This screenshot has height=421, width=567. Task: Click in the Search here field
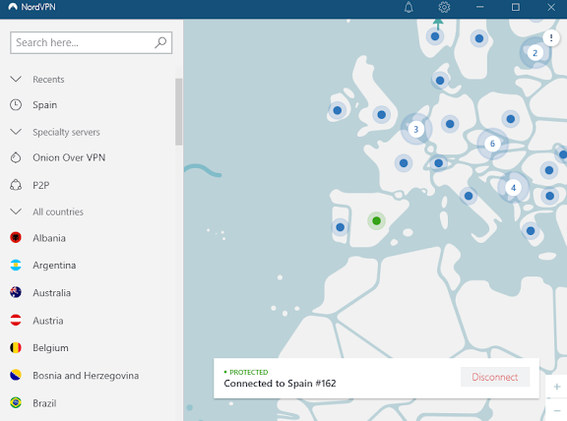pyautogui.click(x=92, y=42)
